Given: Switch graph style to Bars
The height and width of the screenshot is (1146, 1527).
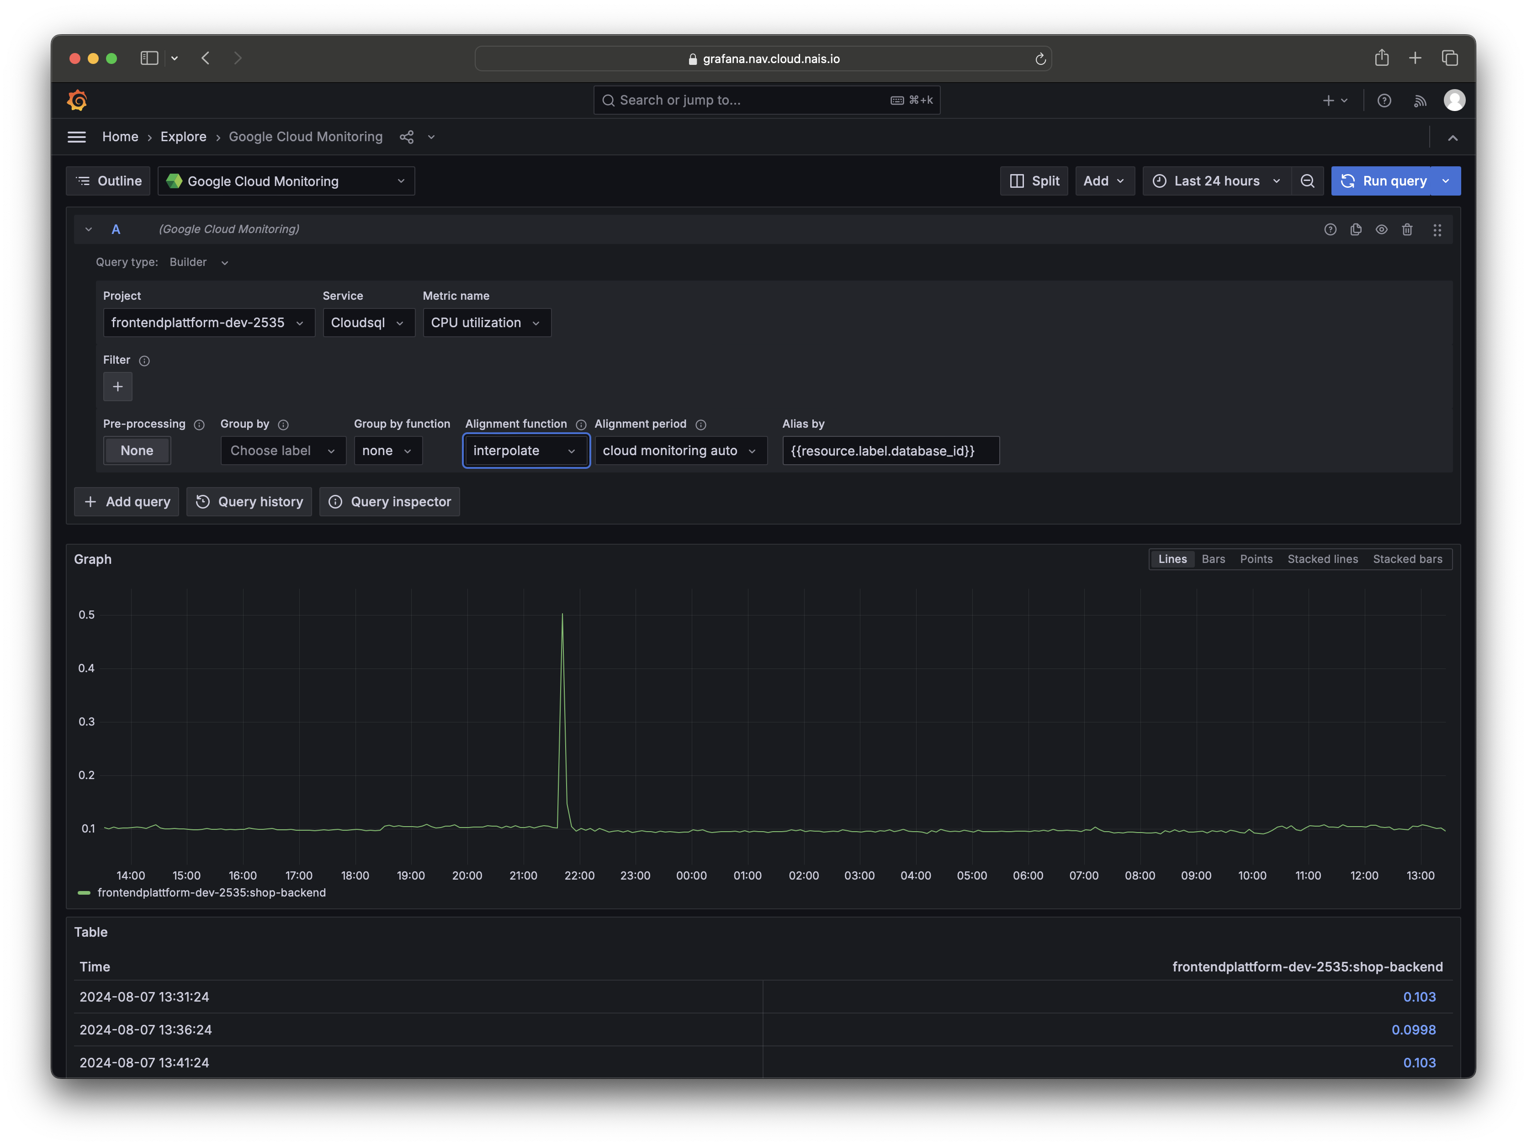Looking at the screenshot, I should 1213,559.
